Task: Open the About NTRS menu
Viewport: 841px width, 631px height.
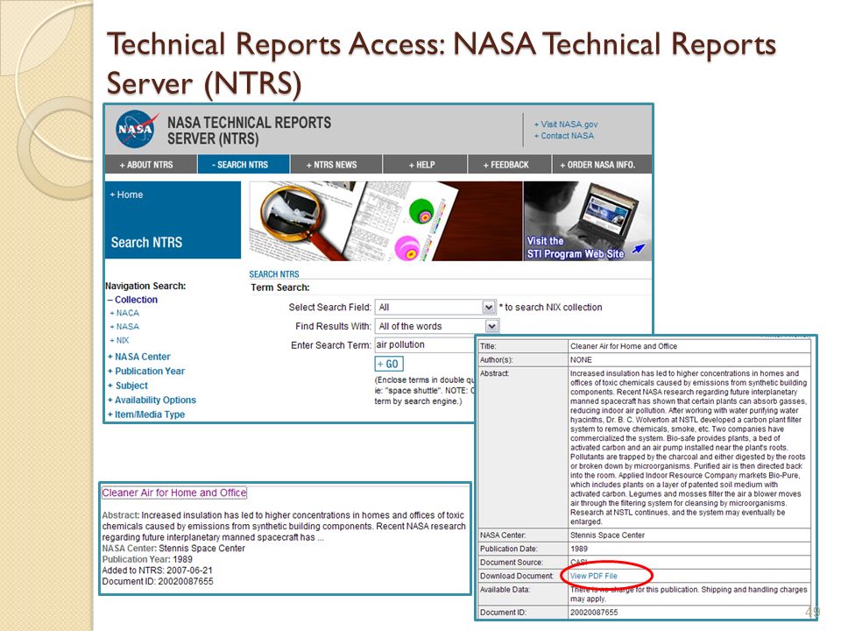Action: 151,165
